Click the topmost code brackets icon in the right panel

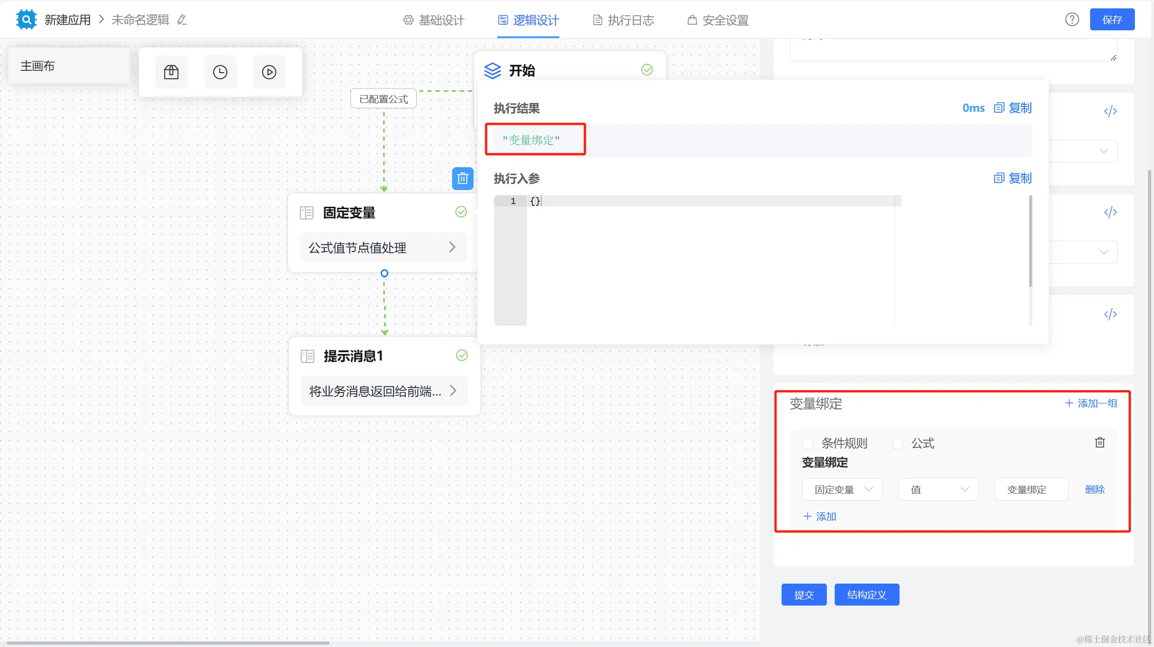click(1110, 111)
